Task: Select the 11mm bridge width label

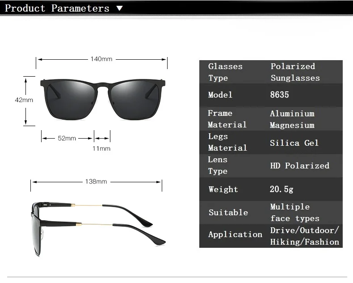Action: (101, 148)
